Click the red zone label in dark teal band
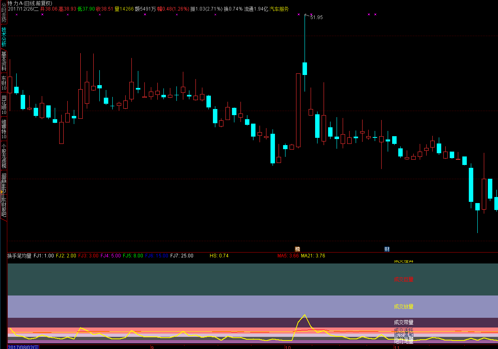This screenshot has width=498, height=349. tap(404, 280)
